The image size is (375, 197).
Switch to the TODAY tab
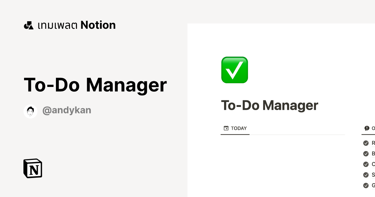tap(235, 128)
